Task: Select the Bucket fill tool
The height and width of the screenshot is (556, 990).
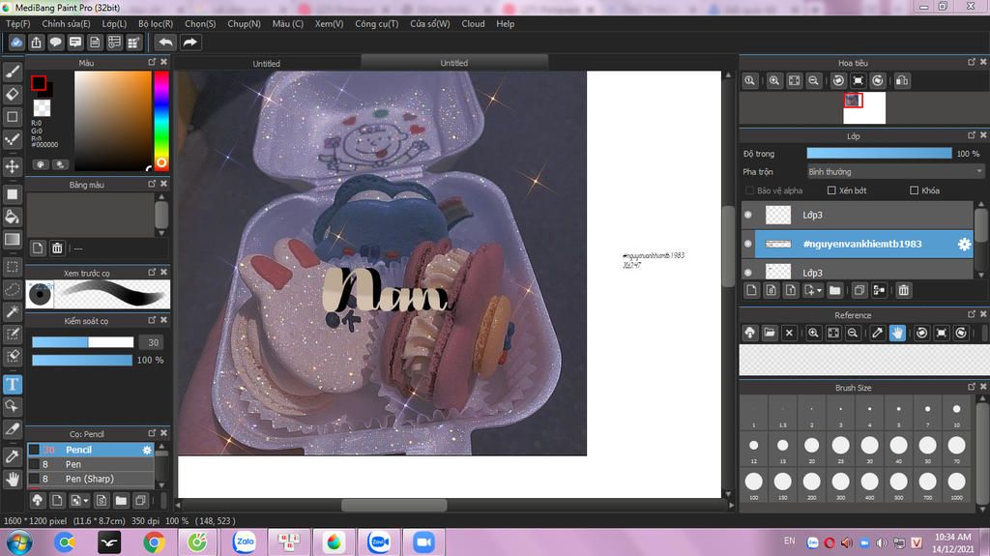Action: (12, 217)
